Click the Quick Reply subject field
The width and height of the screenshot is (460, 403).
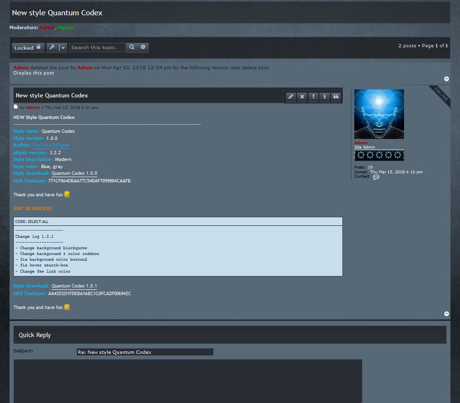click(145, 352)
